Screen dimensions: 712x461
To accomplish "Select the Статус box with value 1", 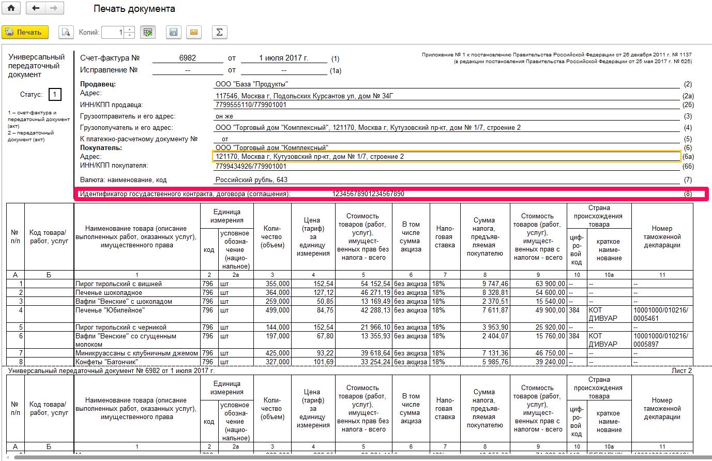I will tap(55, 95).
